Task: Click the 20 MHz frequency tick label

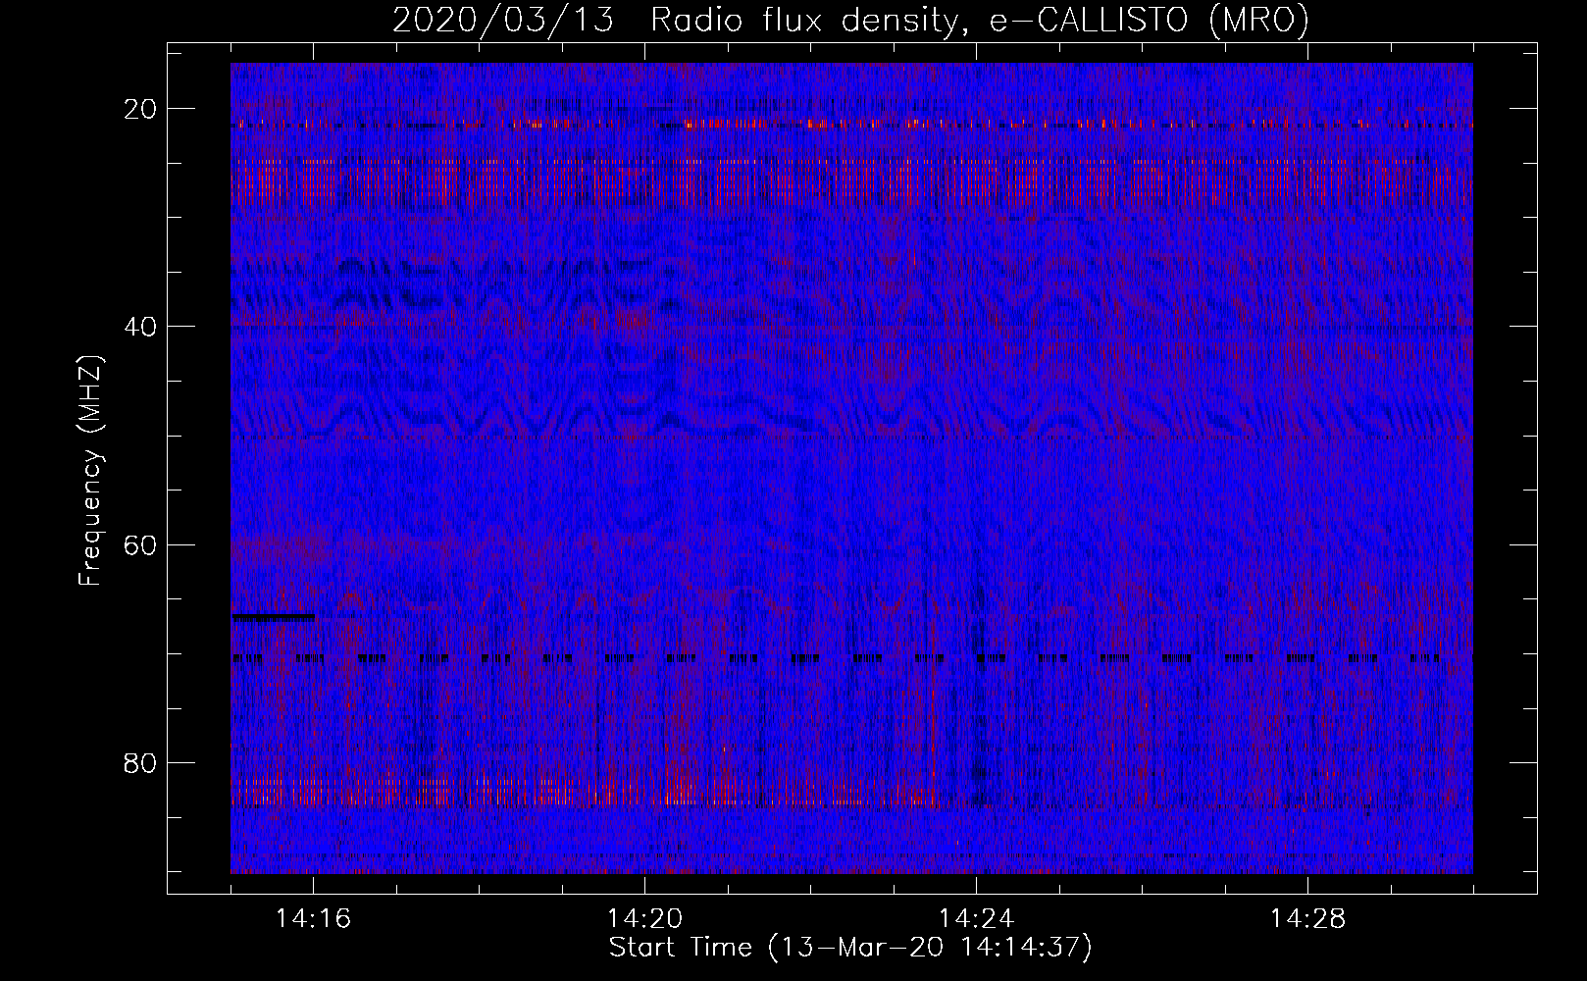Action: pos(141,109)
